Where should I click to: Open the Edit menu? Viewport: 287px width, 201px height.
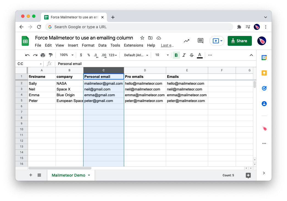(x=48, y=45)
